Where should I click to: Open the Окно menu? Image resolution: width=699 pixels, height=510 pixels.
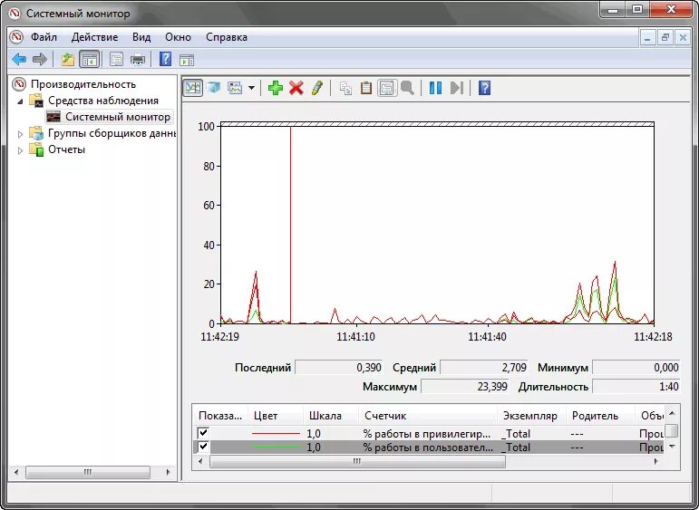tap(178, 37)
